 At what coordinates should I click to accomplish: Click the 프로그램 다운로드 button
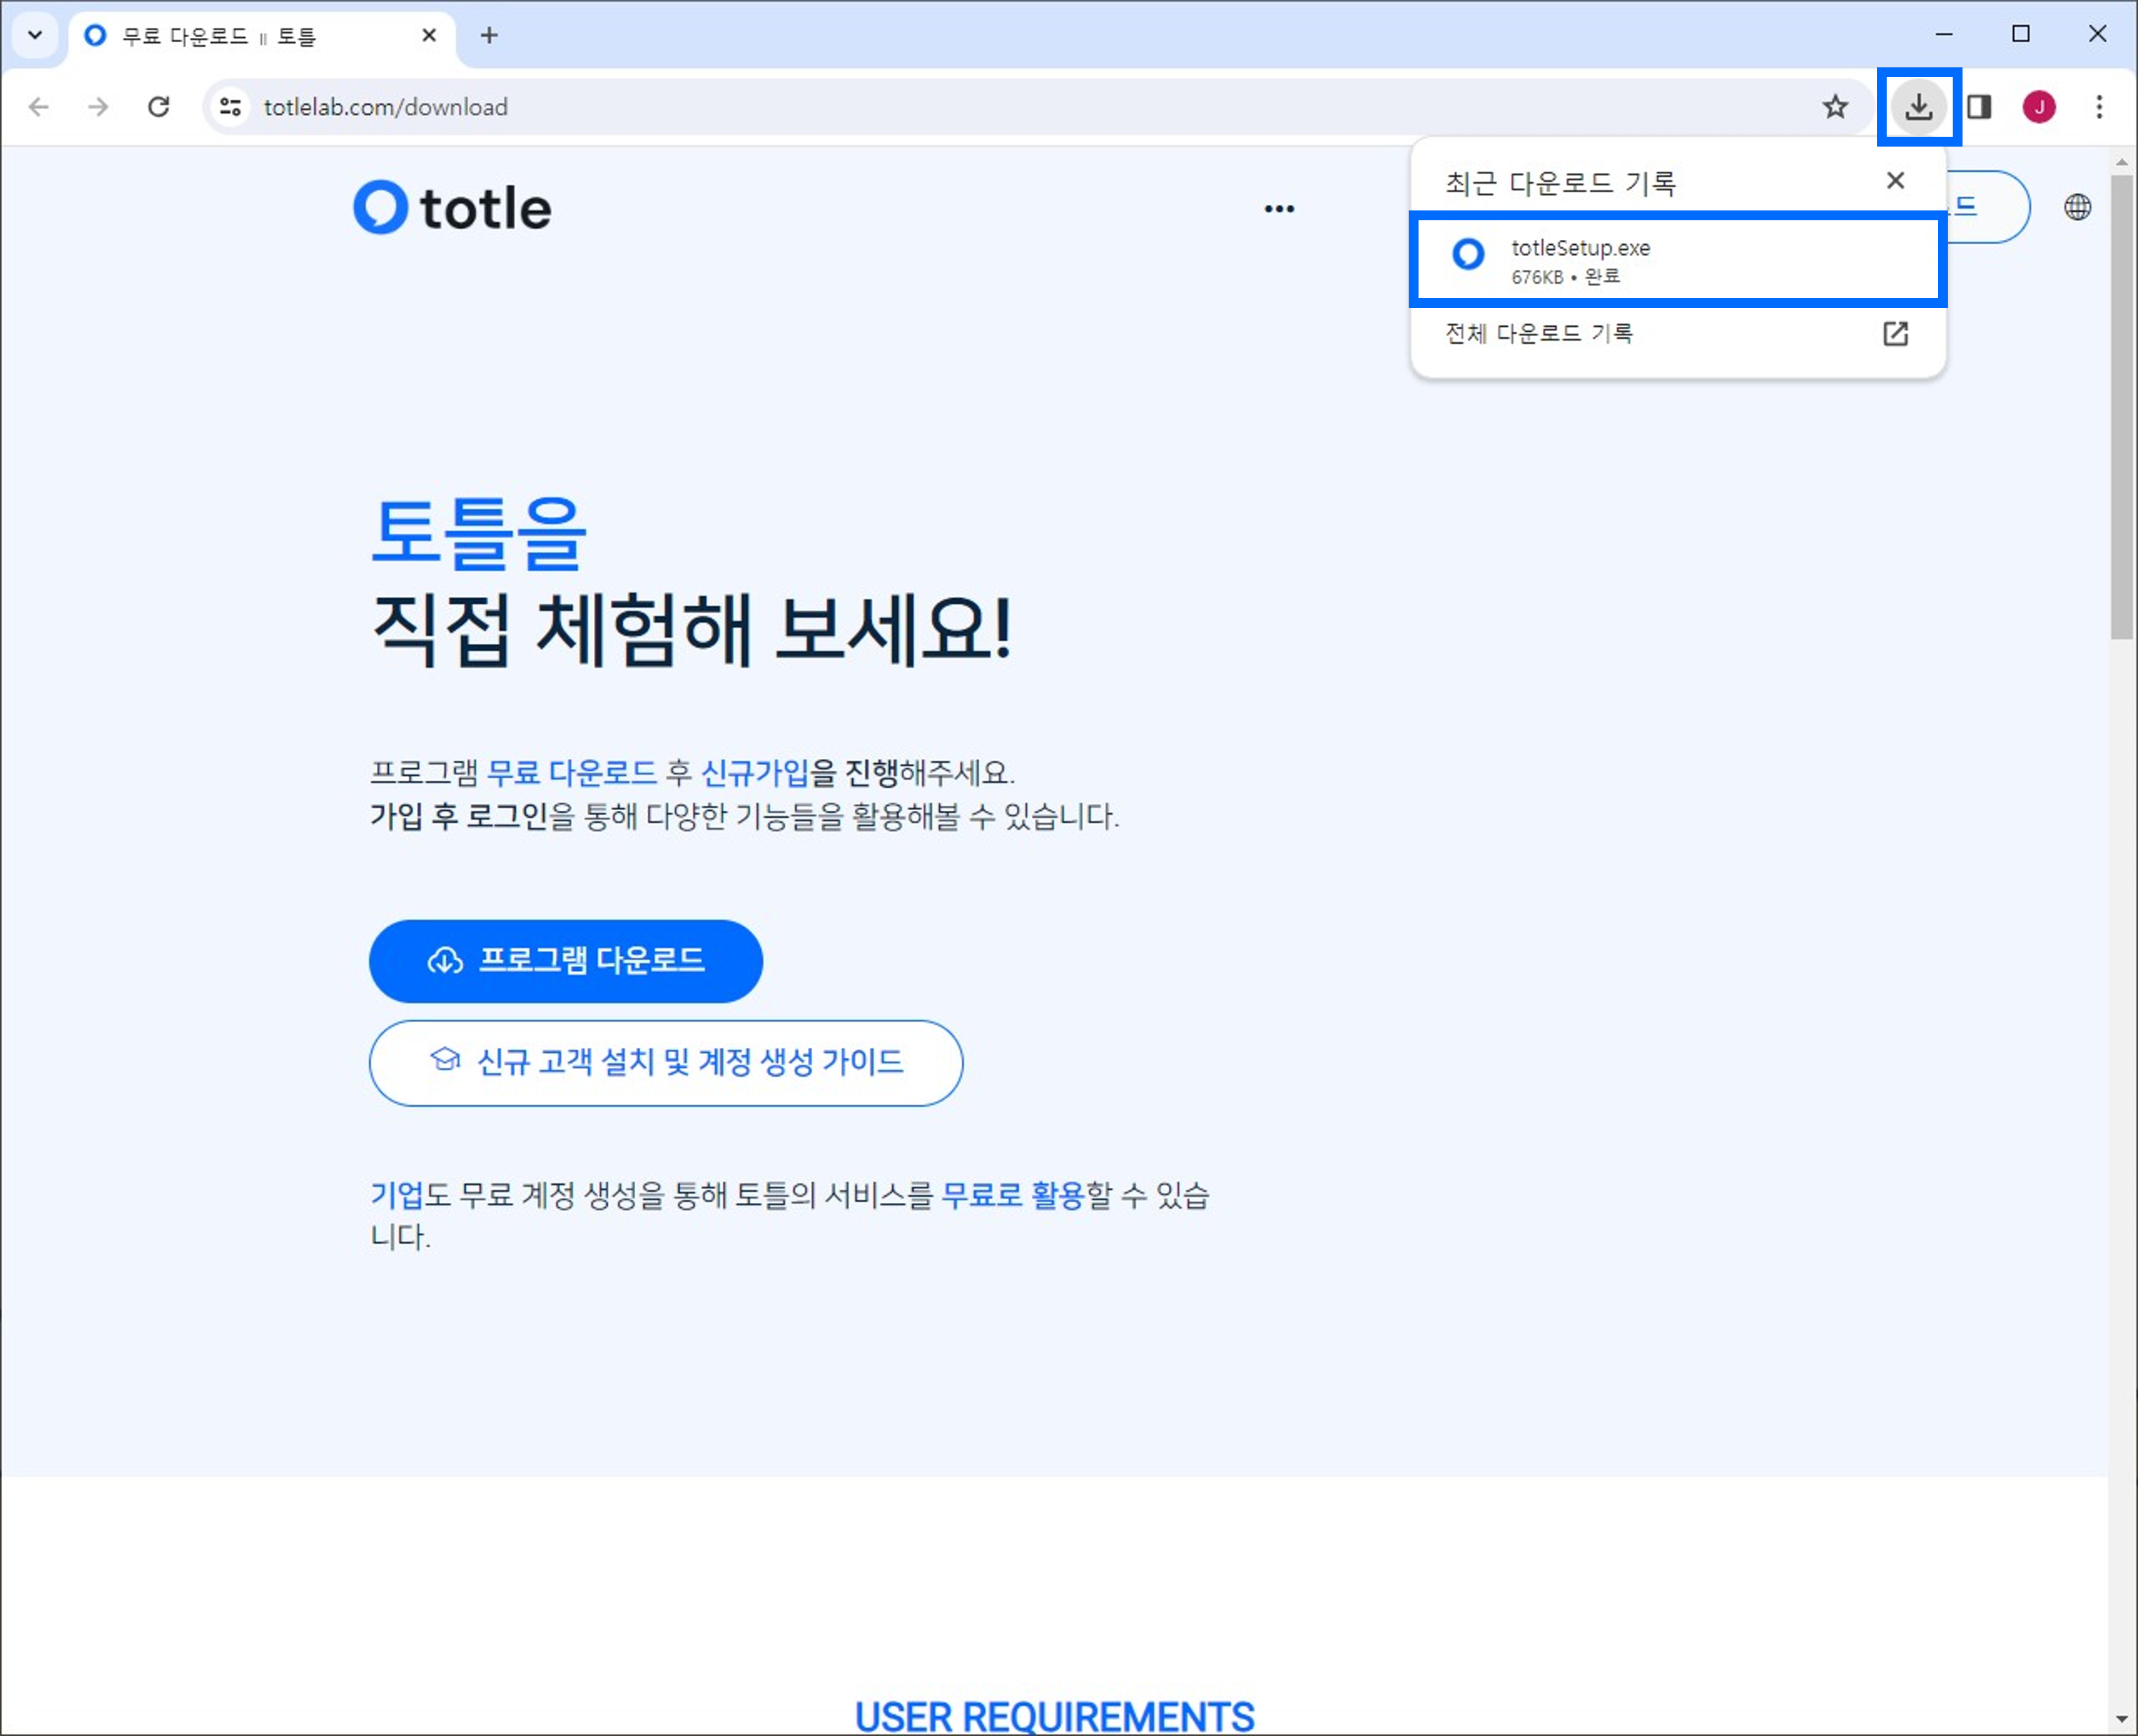click(x=565, y=961)
